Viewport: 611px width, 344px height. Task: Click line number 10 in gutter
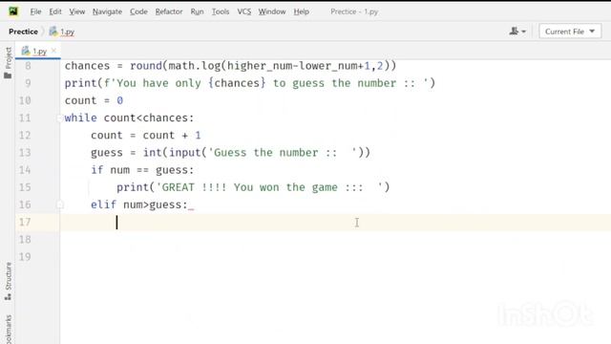tap(25, 100)
